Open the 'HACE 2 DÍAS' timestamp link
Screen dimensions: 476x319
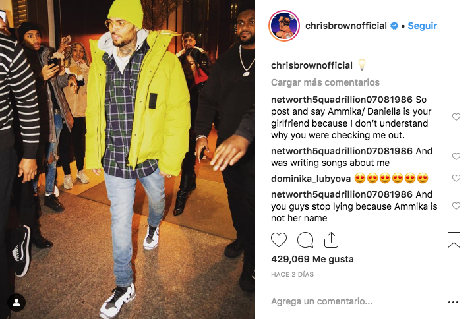pos(292,274)
